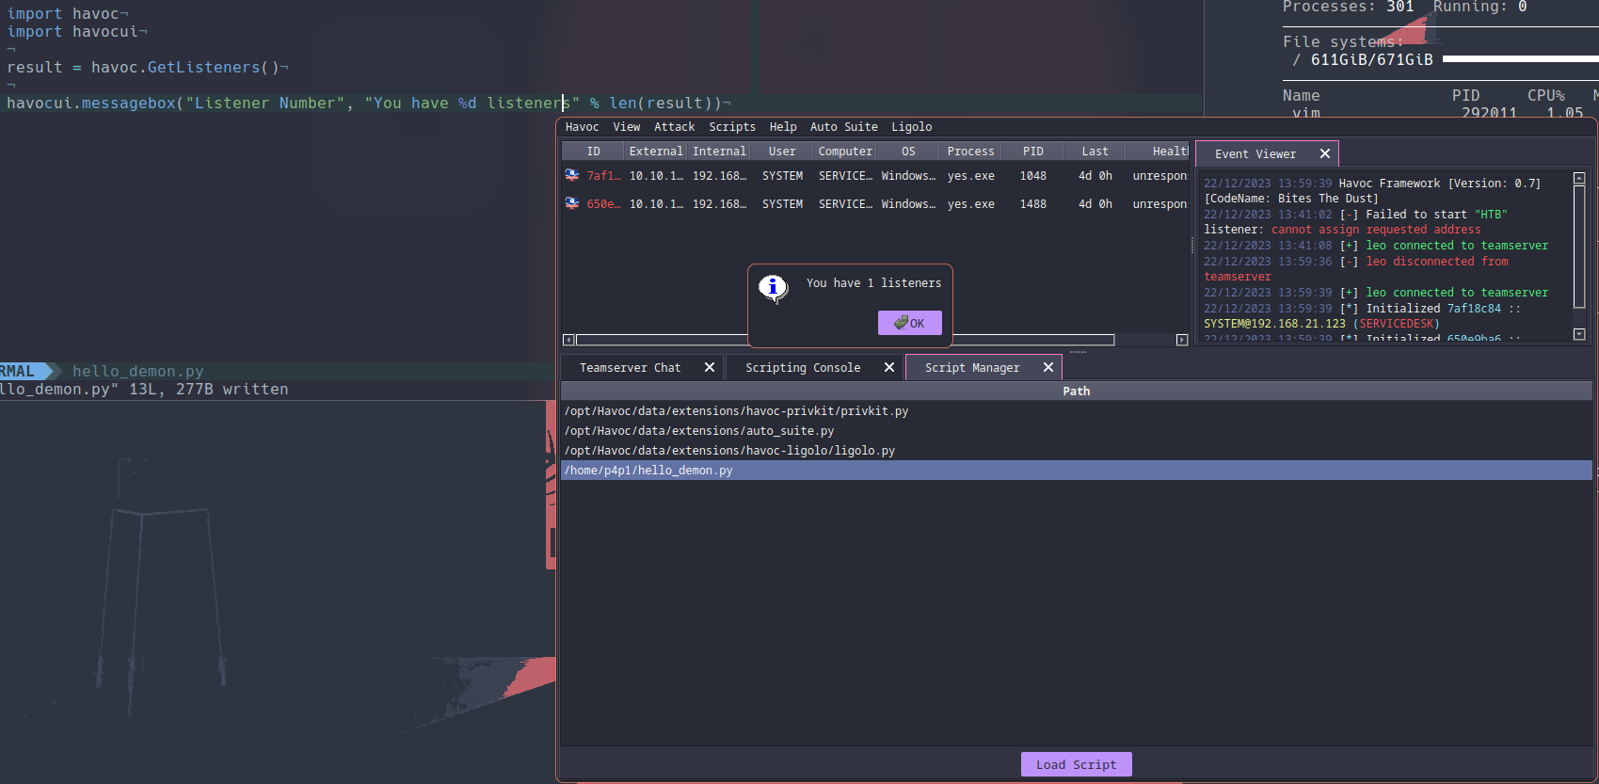
Task: Close the Teamserver Chat tab
Action: click(710, 367)
